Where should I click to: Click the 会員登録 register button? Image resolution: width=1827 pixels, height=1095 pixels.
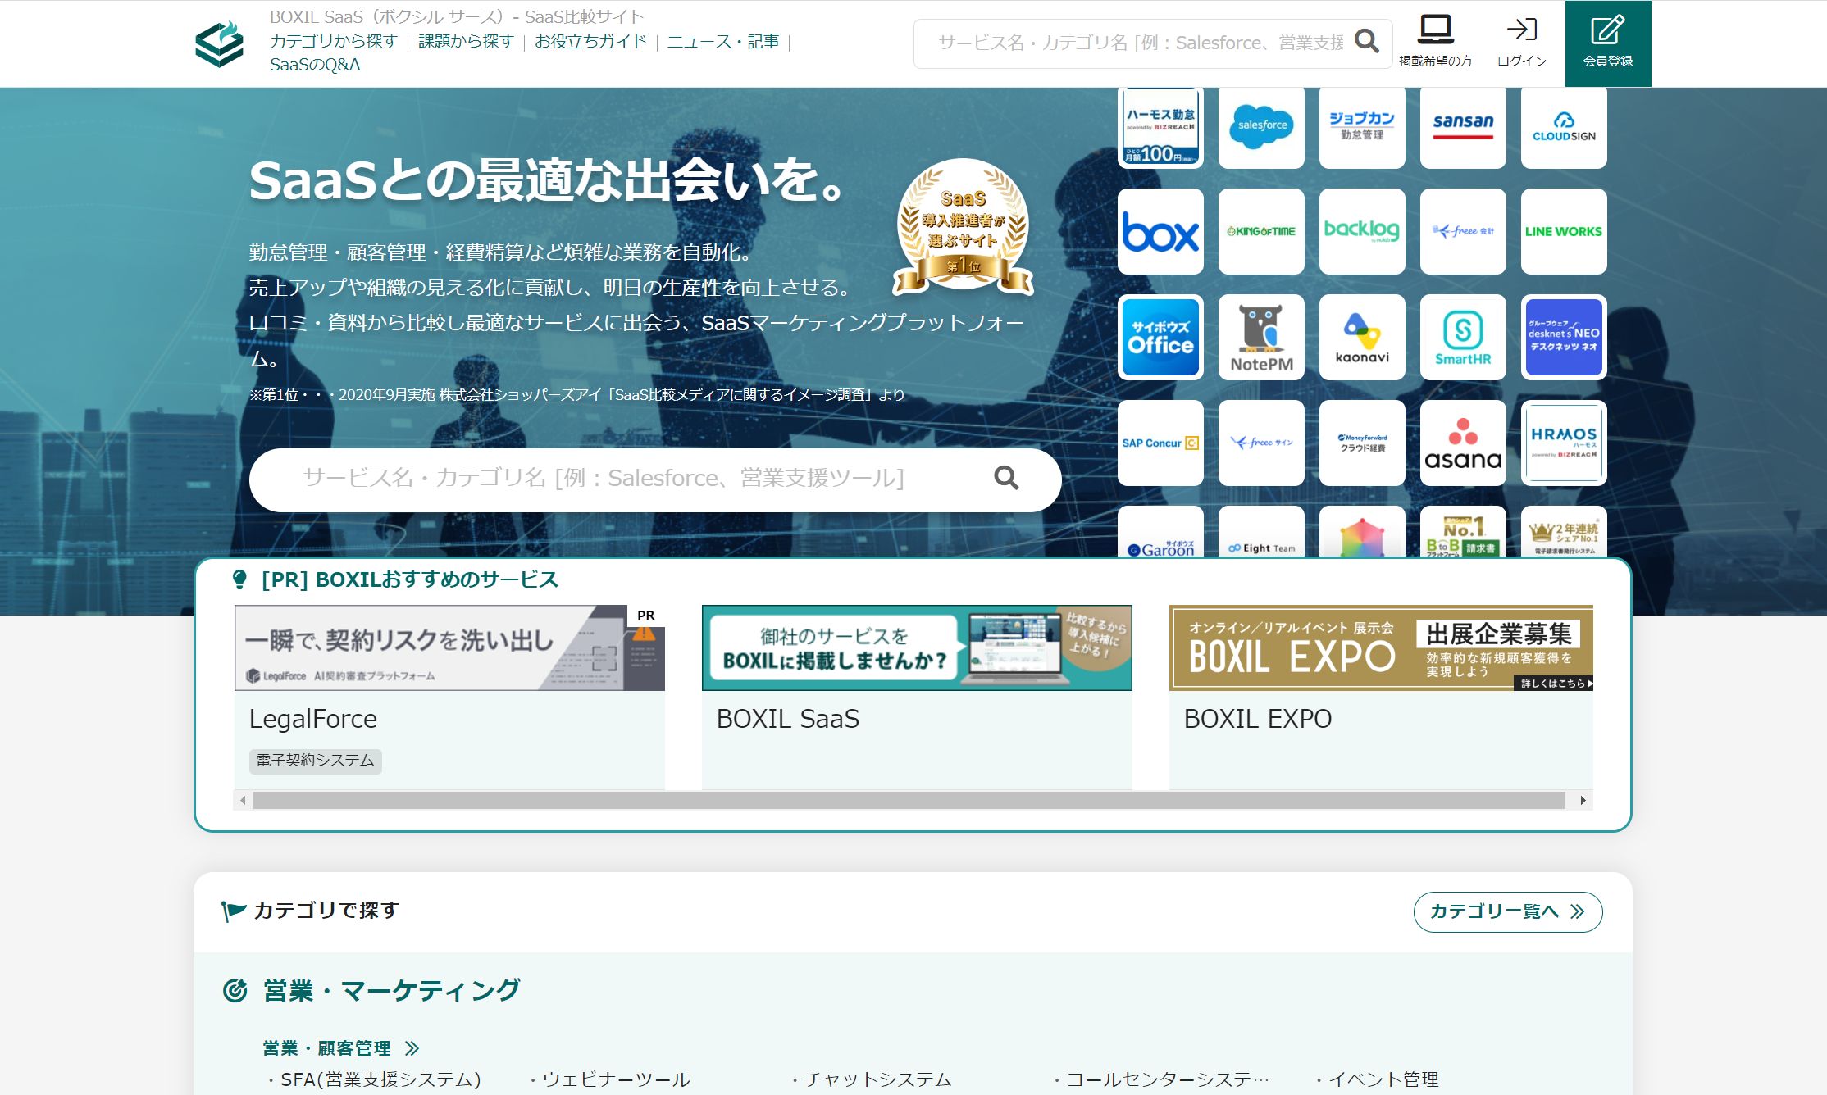1607,43
